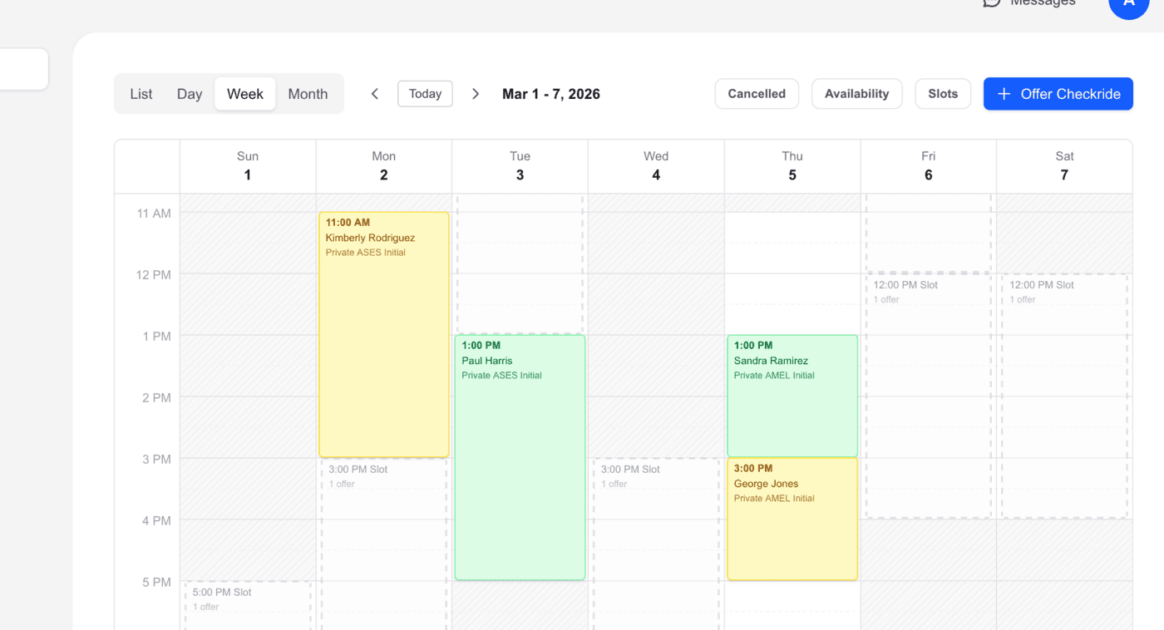Open the Cancelled items view
The width and height of the screenshot is (1164, 630).
[756, 93]
